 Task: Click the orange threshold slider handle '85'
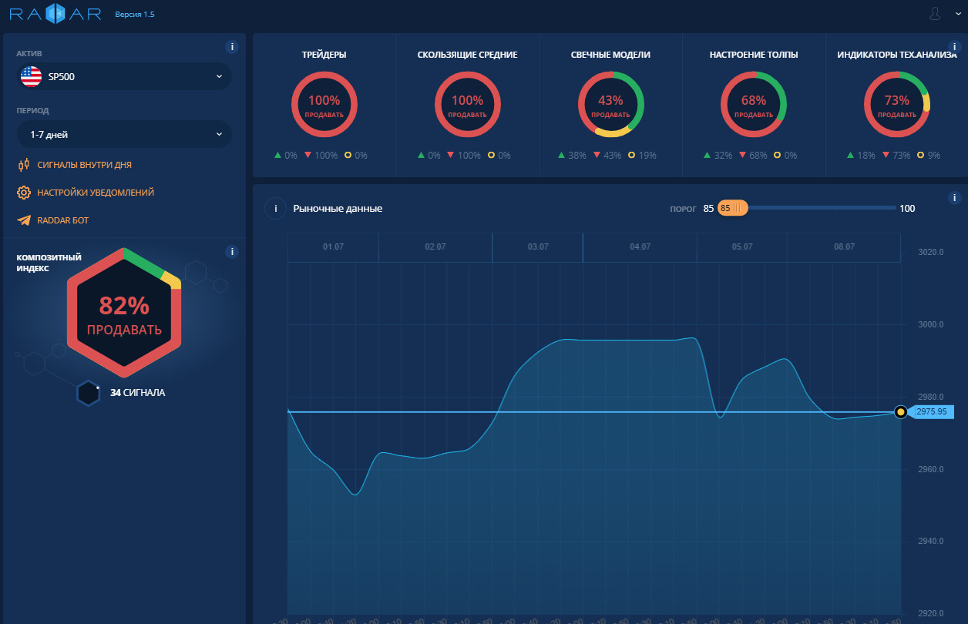(x=733, y=208)
